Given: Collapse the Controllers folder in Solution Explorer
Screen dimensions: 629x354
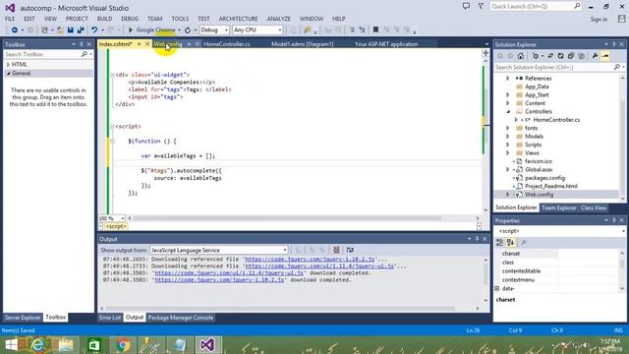Looking at the screenshot, I should (508, 111).
